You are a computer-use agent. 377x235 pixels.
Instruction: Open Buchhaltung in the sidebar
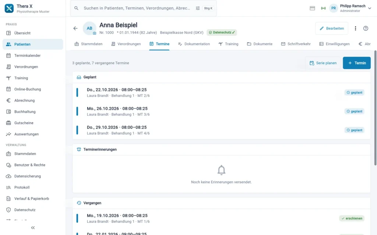click(33, 112)
